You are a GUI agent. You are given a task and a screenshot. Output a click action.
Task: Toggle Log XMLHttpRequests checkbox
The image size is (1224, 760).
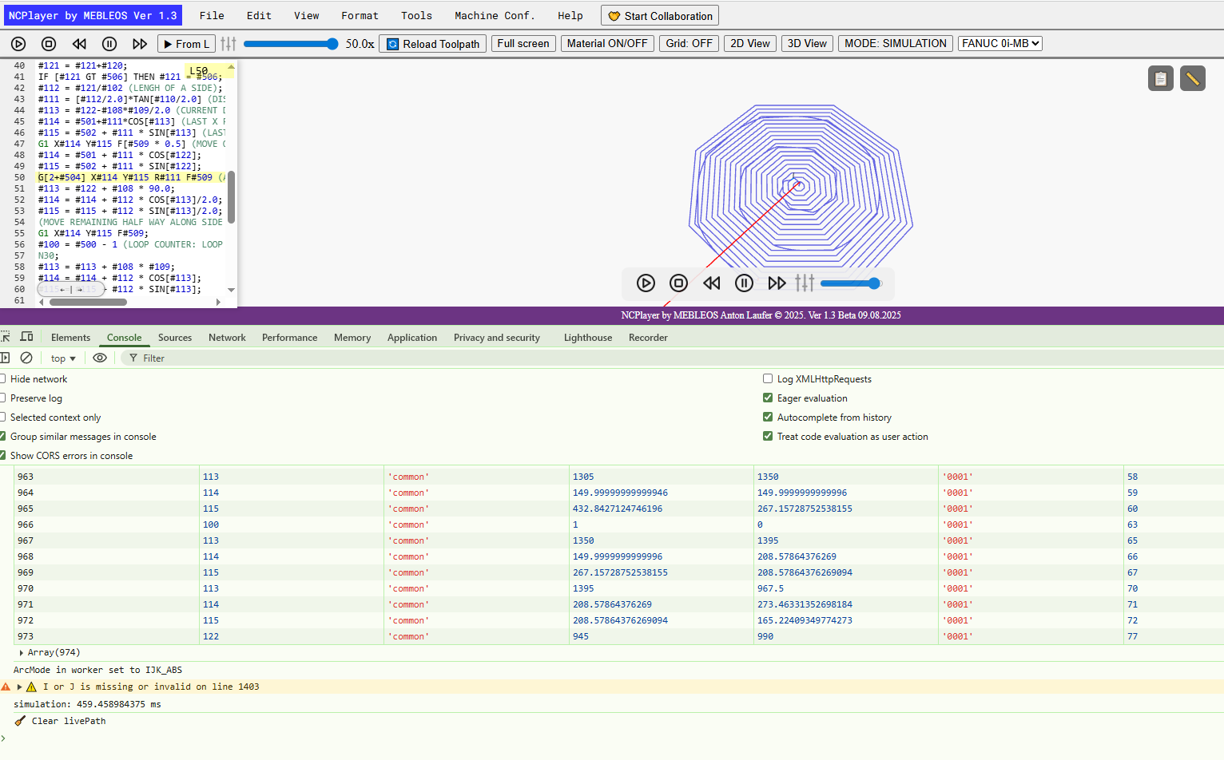click(768, 378)
